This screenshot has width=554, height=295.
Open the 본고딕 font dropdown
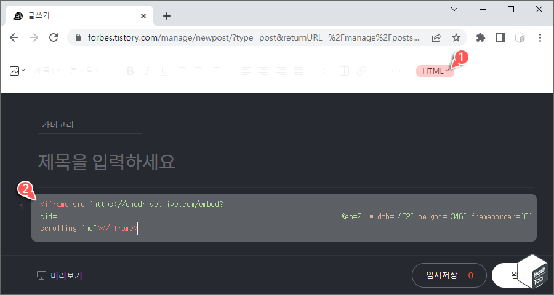point(84,71)
